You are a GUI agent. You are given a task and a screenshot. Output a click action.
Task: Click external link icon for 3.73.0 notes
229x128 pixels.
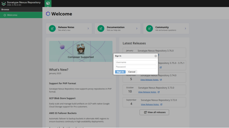pos(159,92)
